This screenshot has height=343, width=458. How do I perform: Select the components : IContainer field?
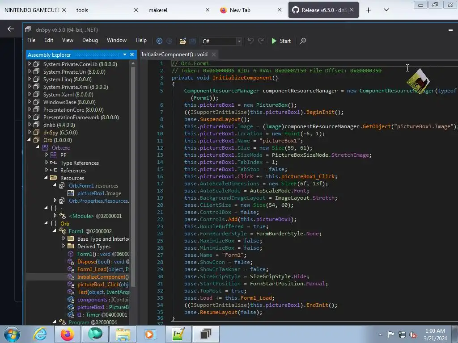(x=103, y=300)
